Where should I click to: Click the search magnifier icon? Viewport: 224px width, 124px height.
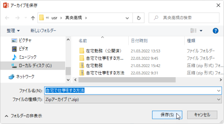coord(156,18)
